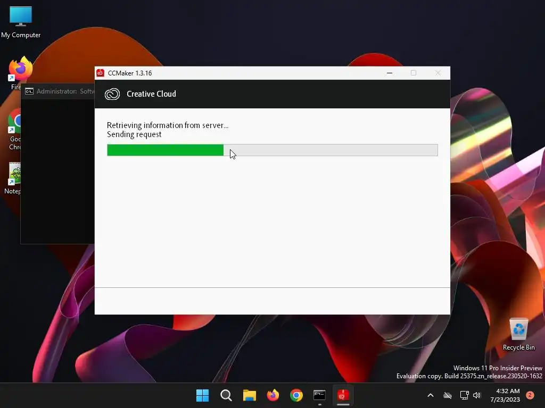
Task: Minimize the CCMaker window
Action: (390, 73)
